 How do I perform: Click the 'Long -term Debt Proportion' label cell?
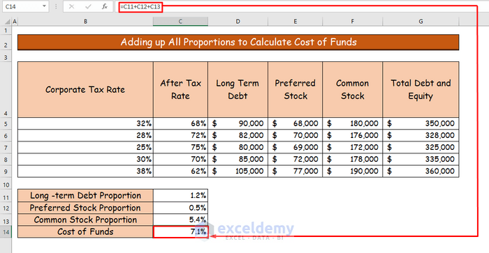pos(85,195)
